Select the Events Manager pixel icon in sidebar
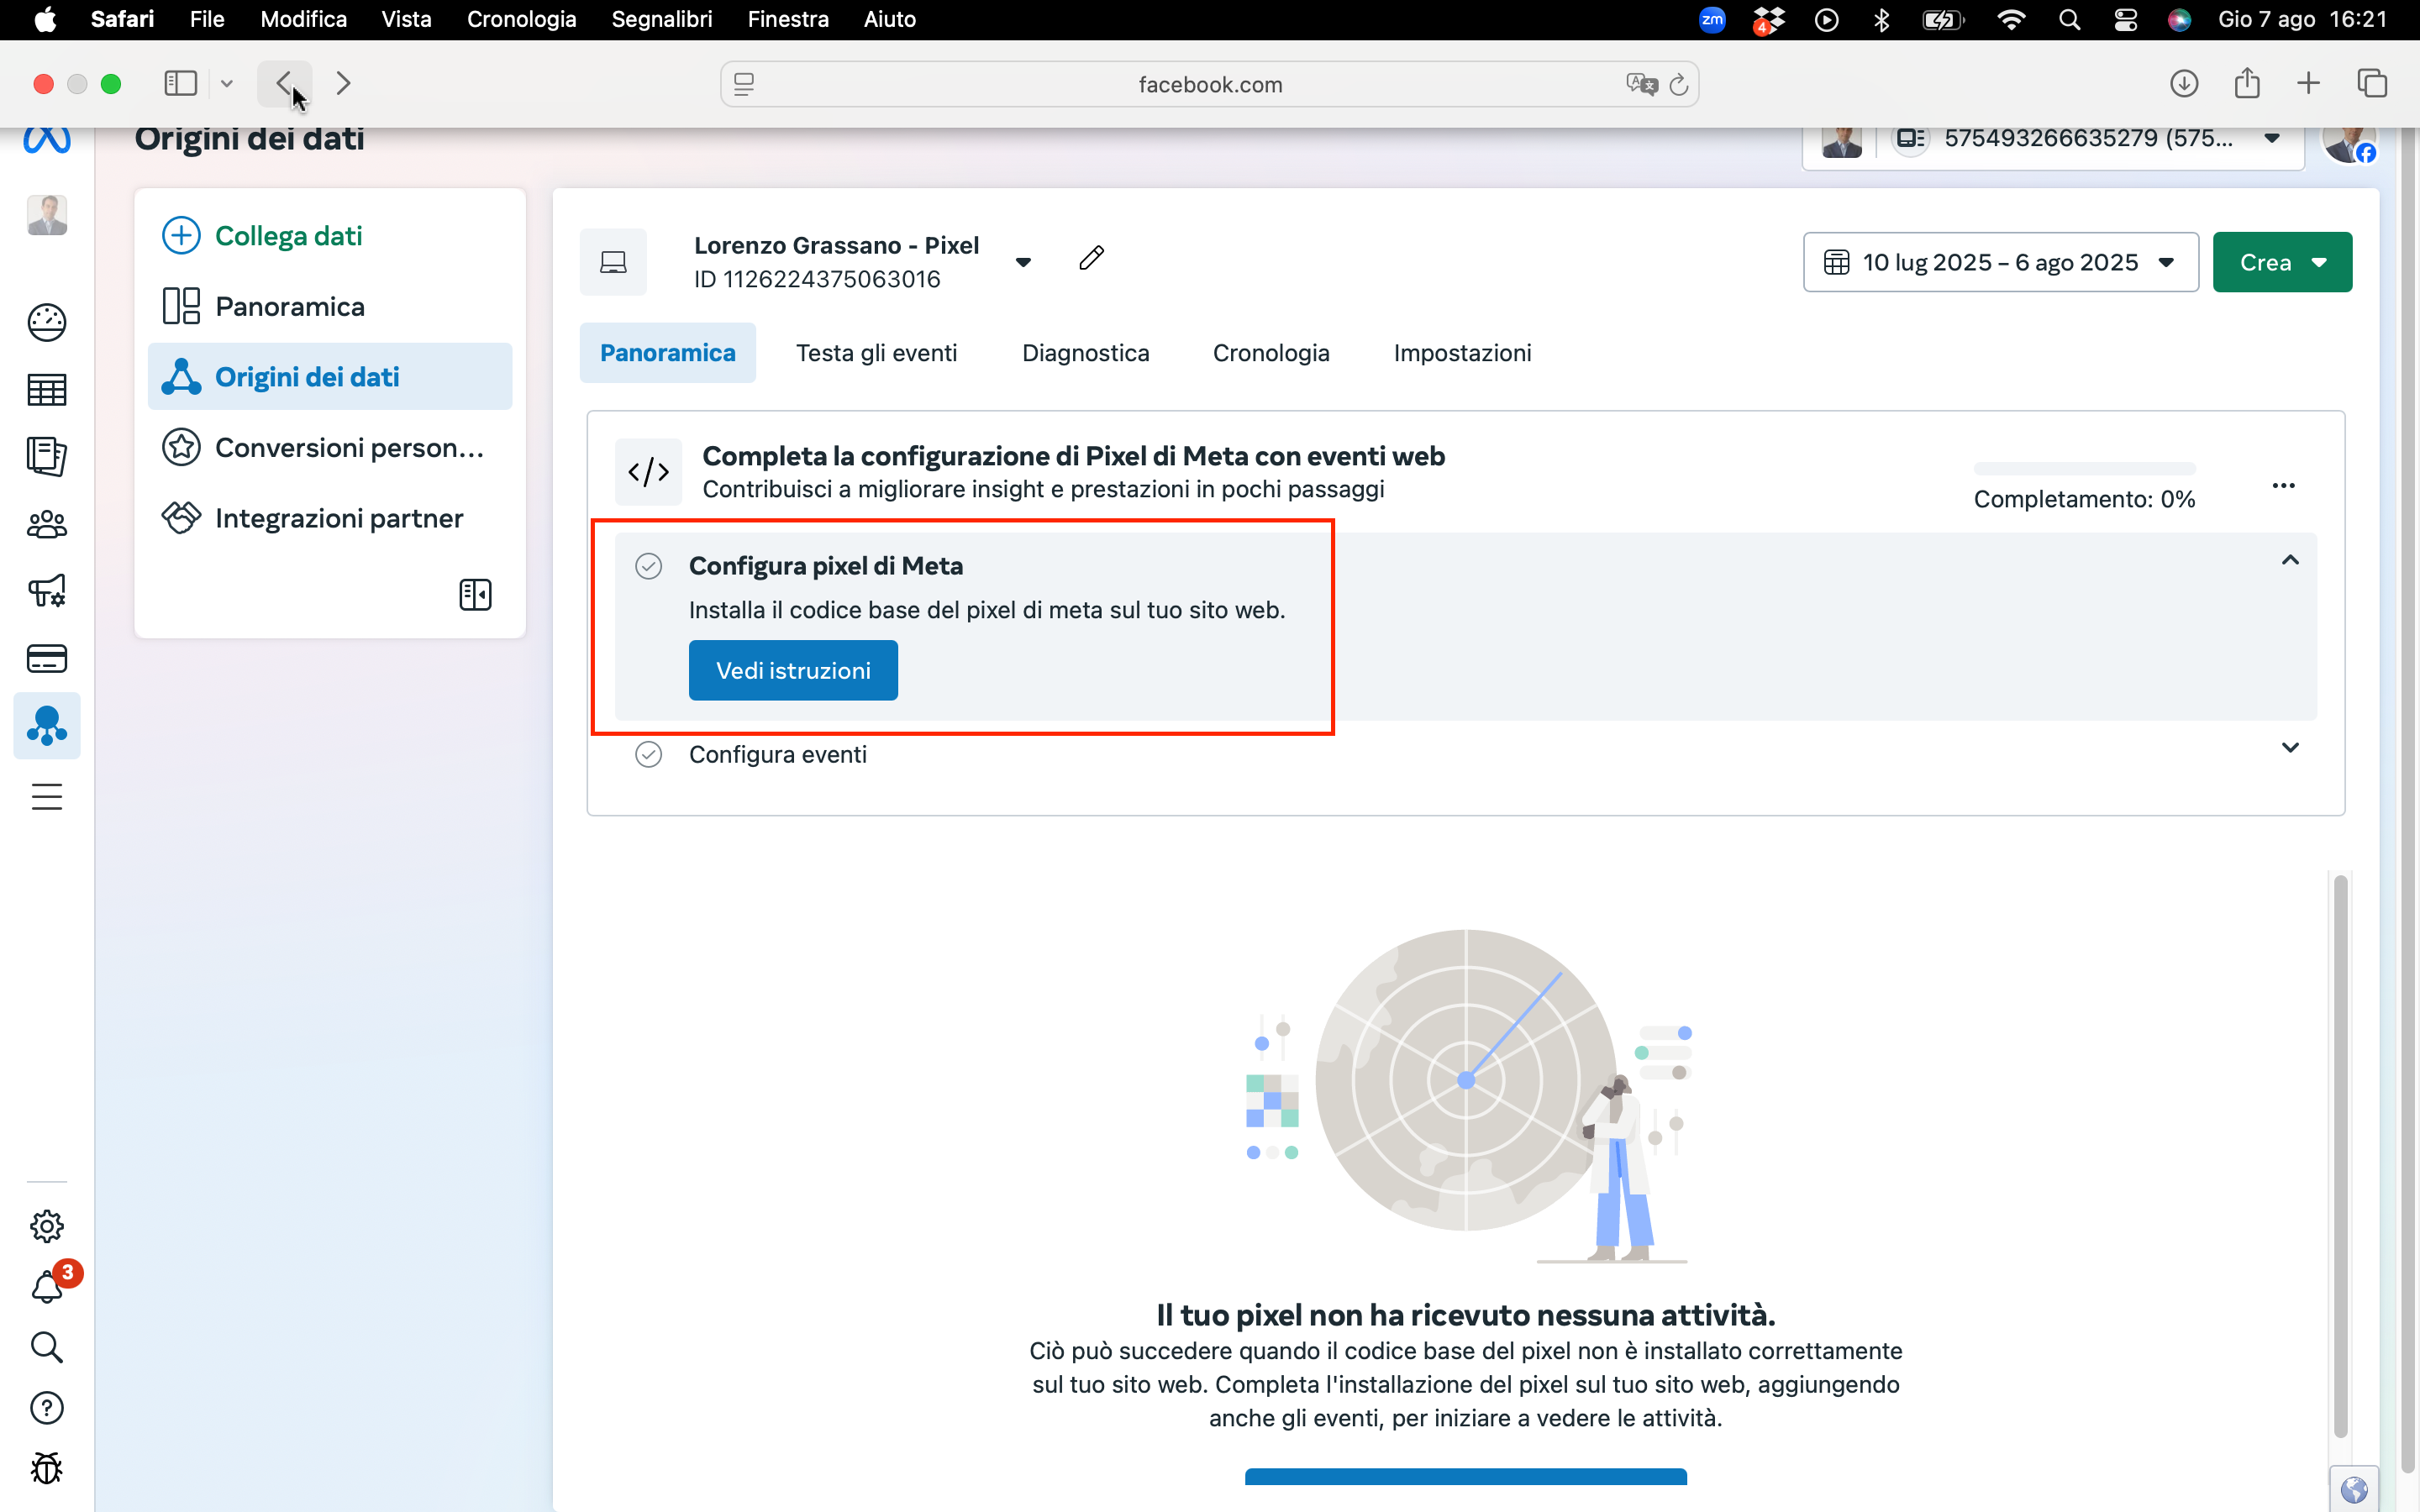2420x1512 pixels. [x=46, y=726]
